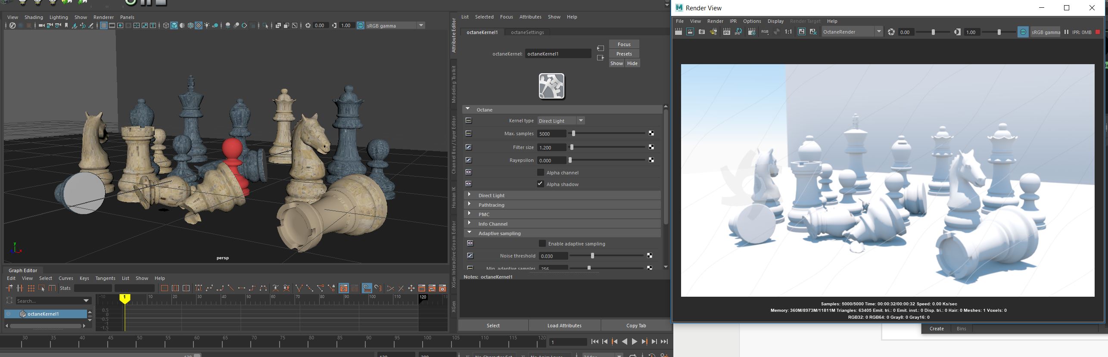The image size is (1108, 357).
Task: Click the Load Attributes button
Action: [x=564, y=326]
